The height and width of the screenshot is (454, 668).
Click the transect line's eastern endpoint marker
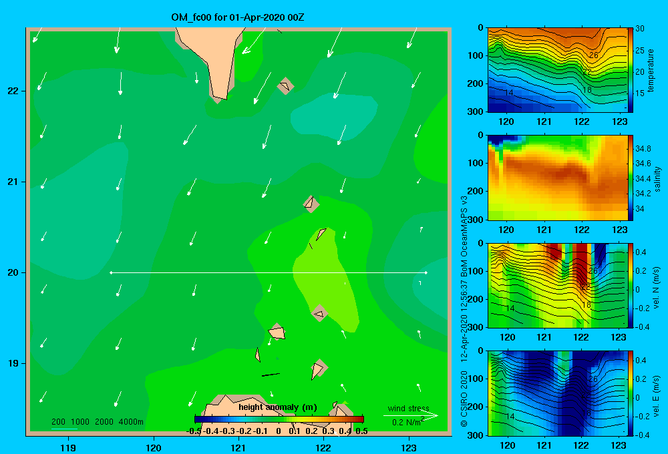[x=426, y=272]
